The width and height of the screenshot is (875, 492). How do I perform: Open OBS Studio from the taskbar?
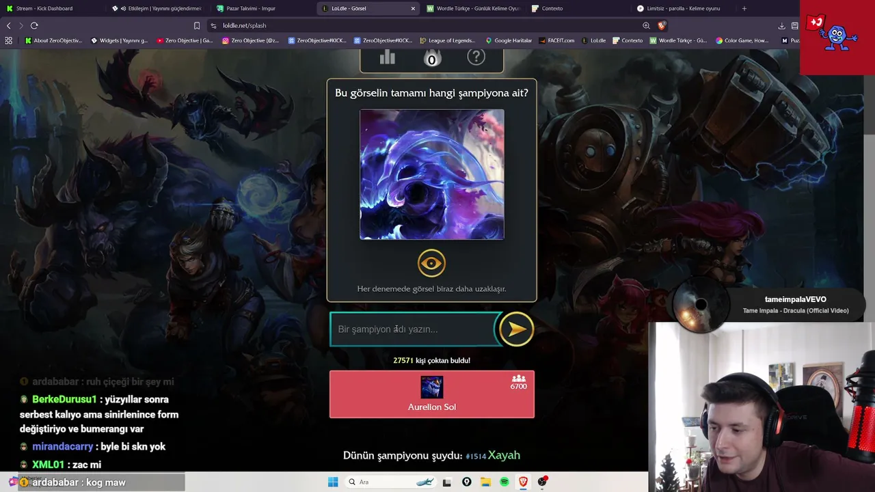coord(542,482)
